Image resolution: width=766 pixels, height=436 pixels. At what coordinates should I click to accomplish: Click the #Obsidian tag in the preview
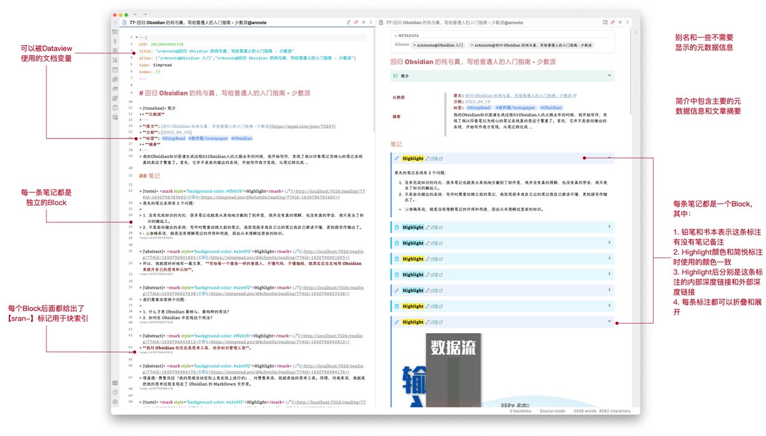pos(552,108)
